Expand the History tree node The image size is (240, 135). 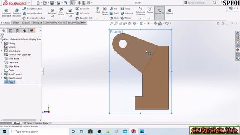(2, 43)
